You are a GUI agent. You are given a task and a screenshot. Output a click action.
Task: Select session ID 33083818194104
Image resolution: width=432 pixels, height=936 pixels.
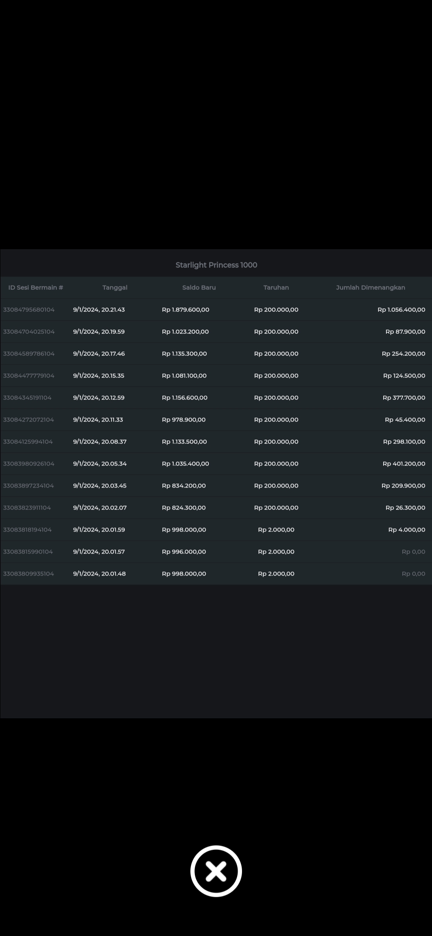pyautogui.click(x=27, y=530)
